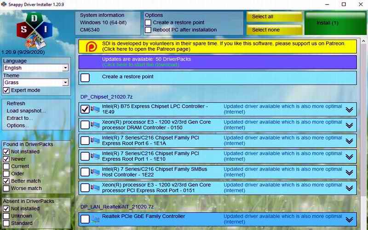368x230 pixels.
Task: Click the green Install (1) button
Action: click(328, 23)
